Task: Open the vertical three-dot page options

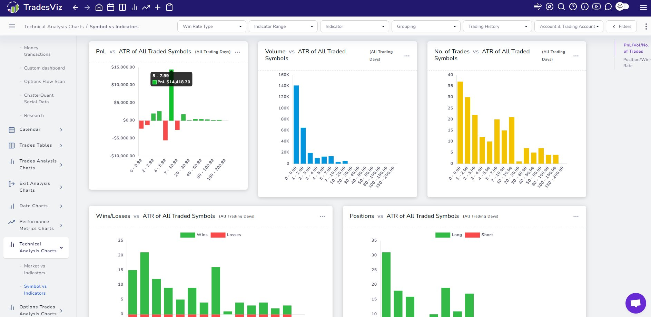Action: 646,27
